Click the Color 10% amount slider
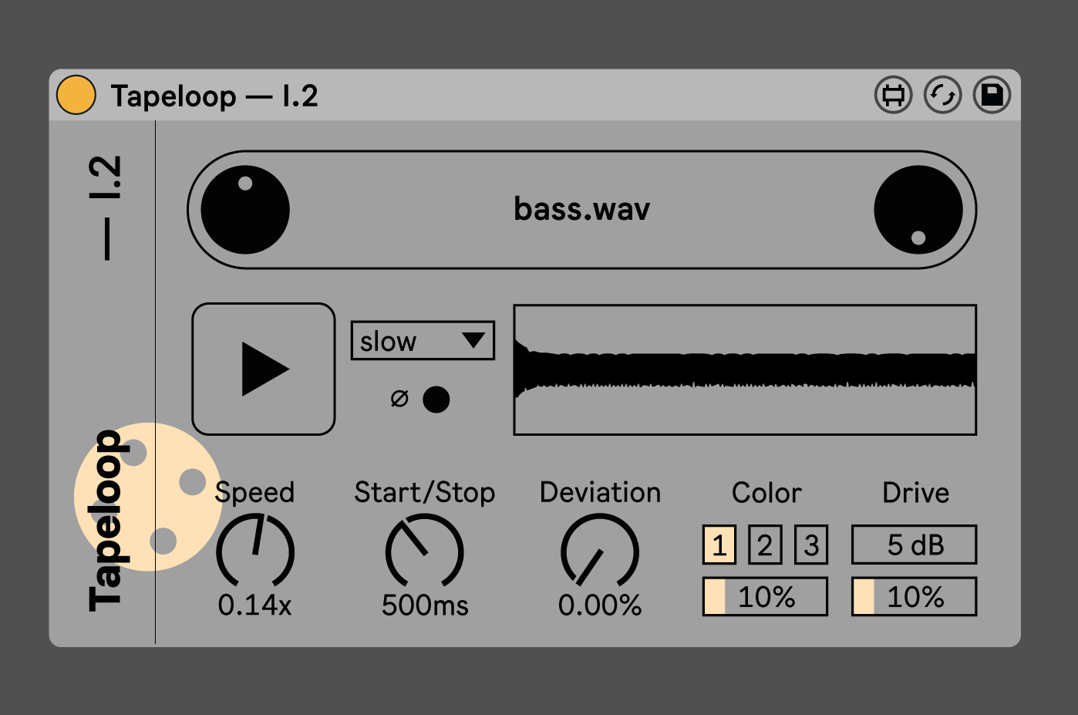1078x715 pixels. (765, 597)
